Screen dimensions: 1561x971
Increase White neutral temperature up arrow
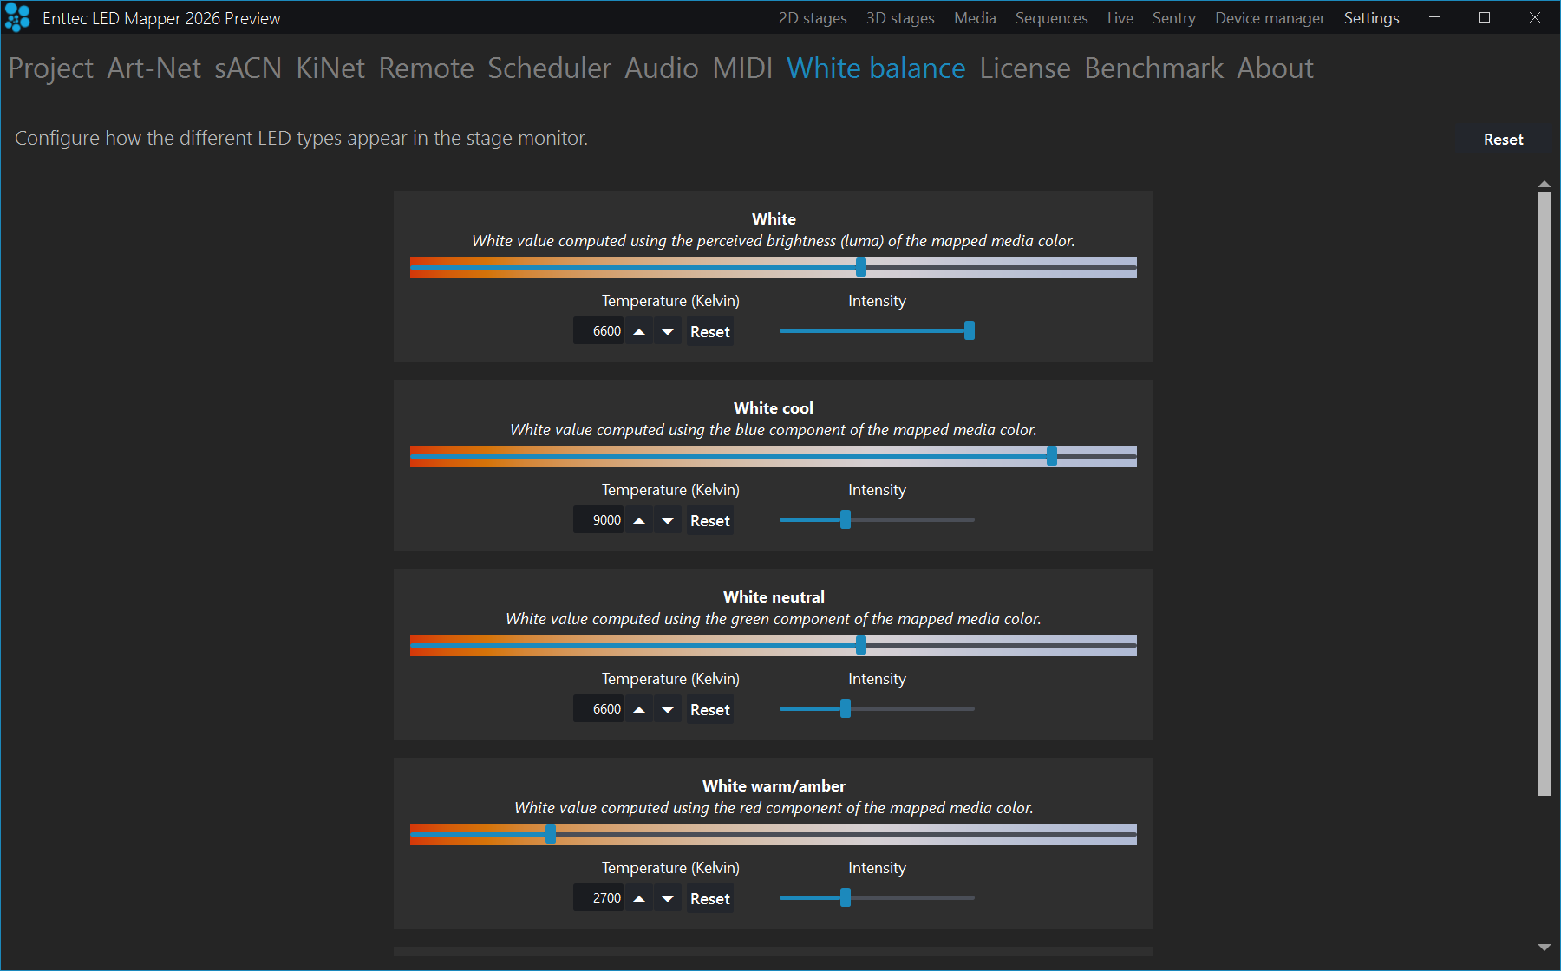(639, 709)
